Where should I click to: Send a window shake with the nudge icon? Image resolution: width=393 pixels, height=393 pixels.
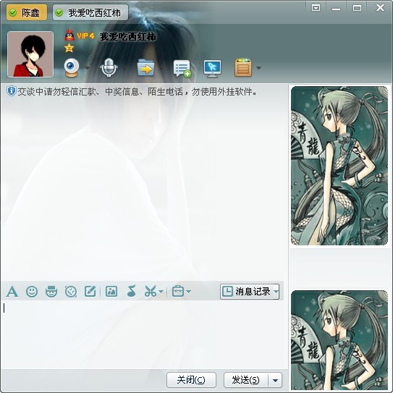tap(71, 292)
